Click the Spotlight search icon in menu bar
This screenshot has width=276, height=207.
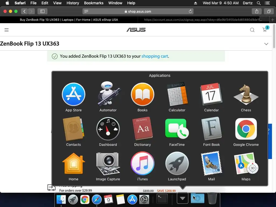tap(258, 3)
